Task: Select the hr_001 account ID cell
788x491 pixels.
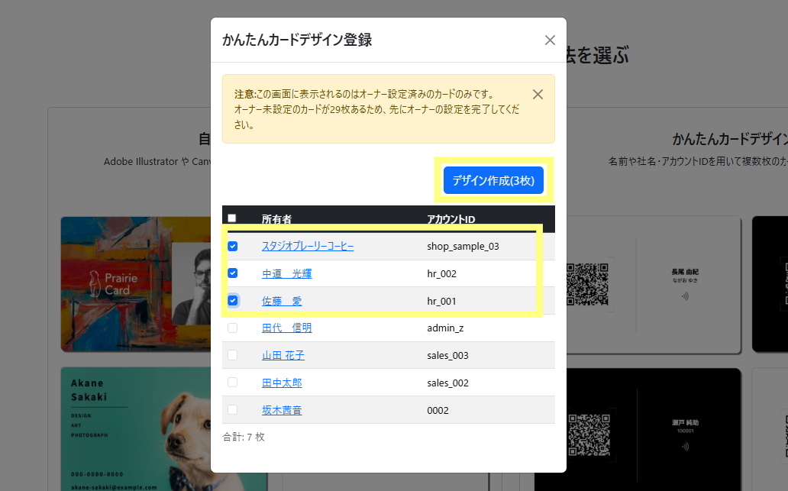Action: point(441,301)
